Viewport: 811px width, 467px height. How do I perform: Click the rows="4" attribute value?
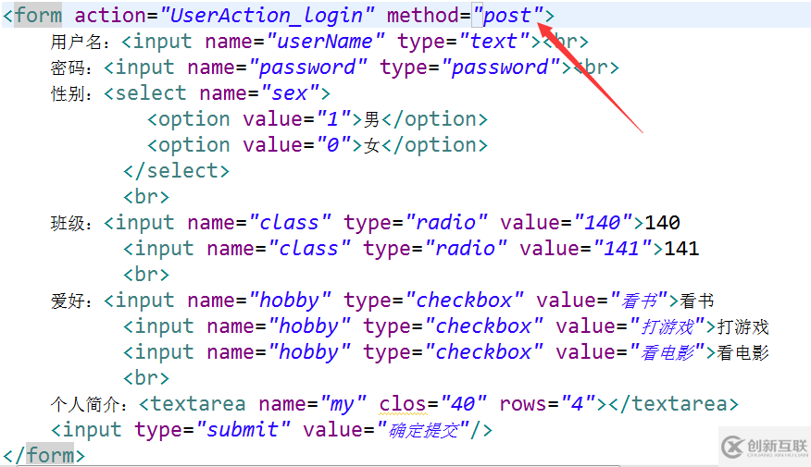point(579,403)
